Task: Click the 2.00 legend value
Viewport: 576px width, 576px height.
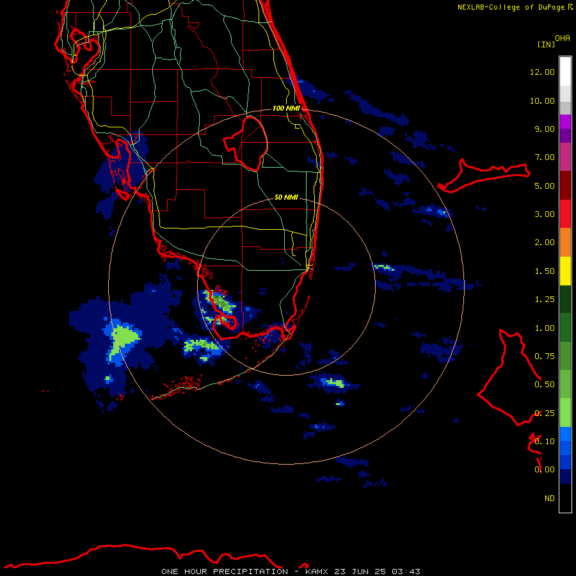Action: click(545, 243)
